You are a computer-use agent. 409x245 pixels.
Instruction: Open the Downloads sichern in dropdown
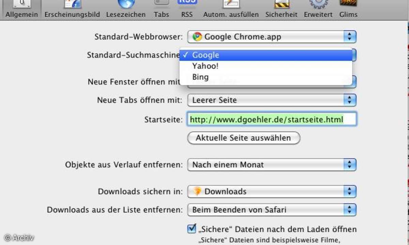[x=272, y=192]
